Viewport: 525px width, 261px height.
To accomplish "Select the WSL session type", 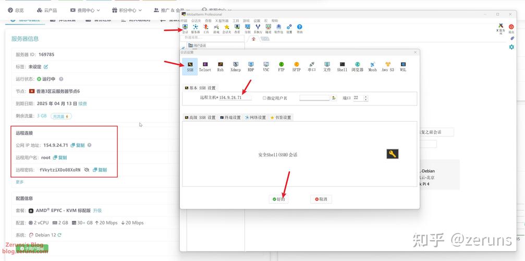I will tap(403, 67).
